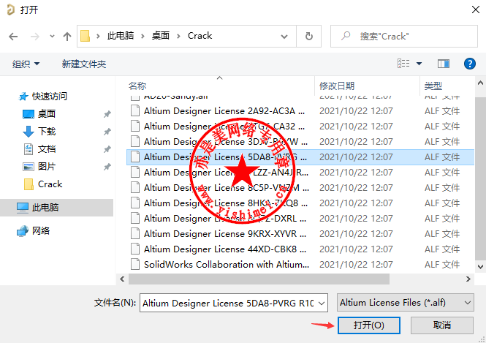Image resolution: width=486 pixels, height=343 pixels.
Task: Click horizontal scrollbar right arrow
Action: [468, 279]
